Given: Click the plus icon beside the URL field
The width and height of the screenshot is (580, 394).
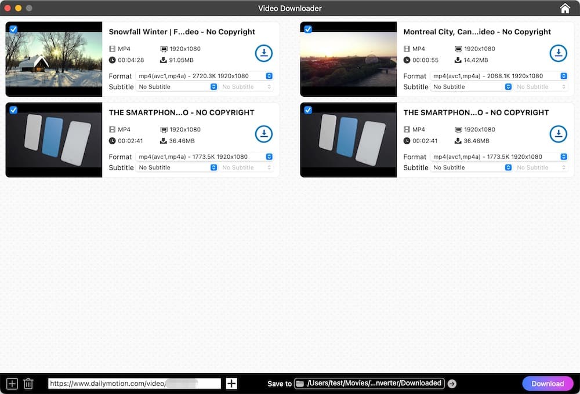Looking at the screenshot, I should (x=231, y=383).
